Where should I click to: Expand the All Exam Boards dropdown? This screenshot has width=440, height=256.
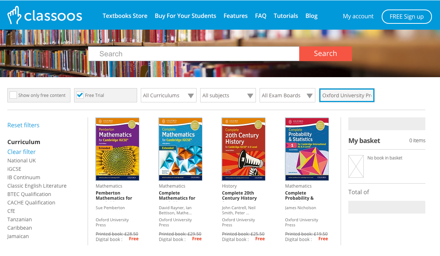coord(287,95)
